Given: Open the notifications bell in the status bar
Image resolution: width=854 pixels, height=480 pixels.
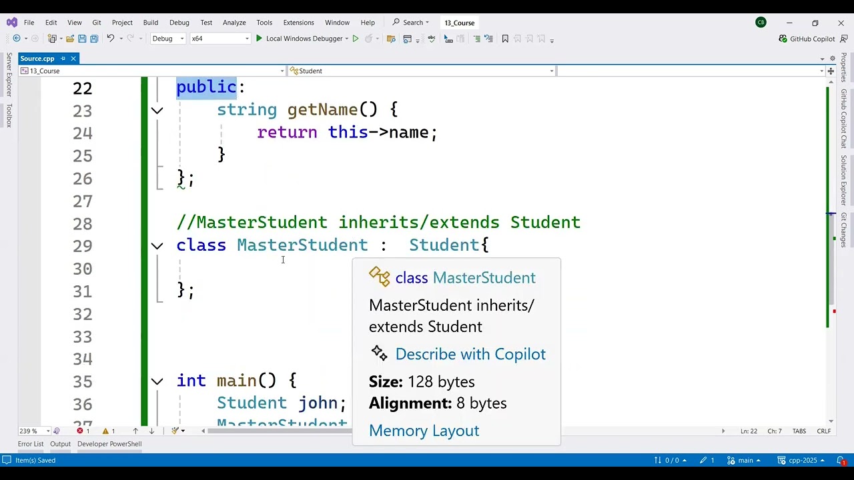Looking at the screenshot, I should point(843,461).
